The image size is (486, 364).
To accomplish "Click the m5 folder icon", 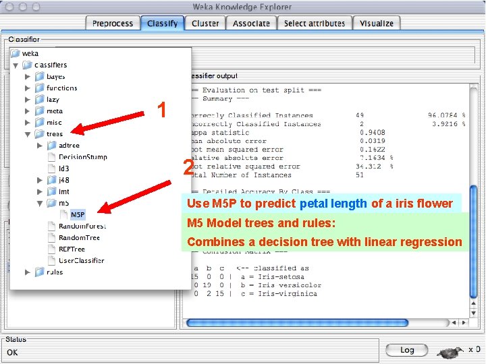I will 52,203.
